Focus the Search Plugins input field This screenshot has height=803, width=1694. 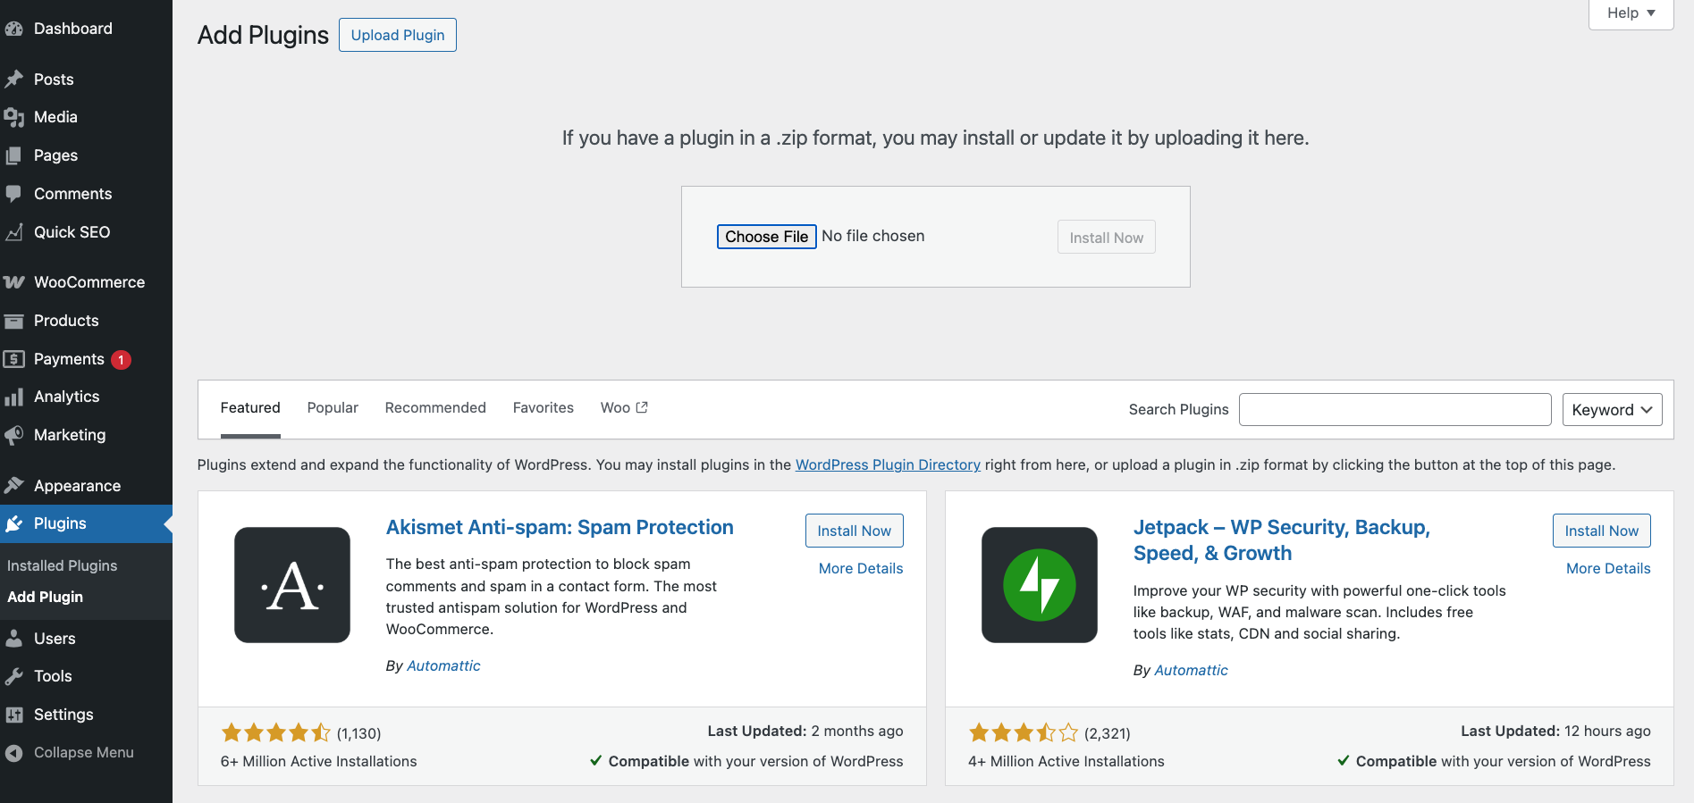click(1395, 410)
